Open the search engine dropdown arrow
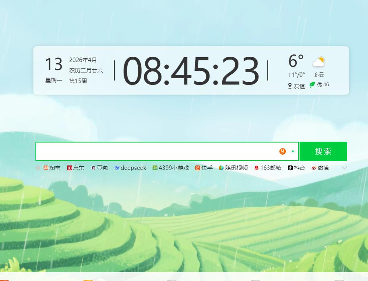 click(293, 151)
